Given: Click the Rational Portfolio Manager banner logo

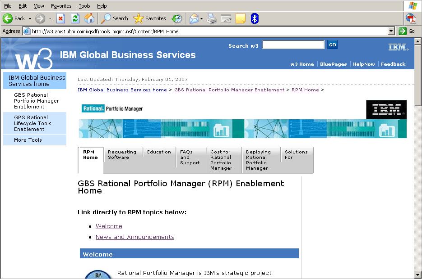Looking at the screenshot, I should [x=112, y=108].
